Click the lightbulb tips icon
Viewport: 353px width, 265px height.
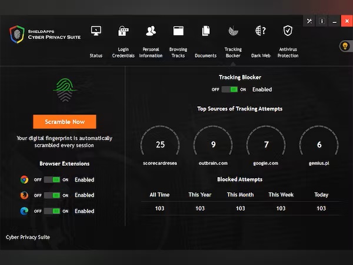[x=345, y=46]
